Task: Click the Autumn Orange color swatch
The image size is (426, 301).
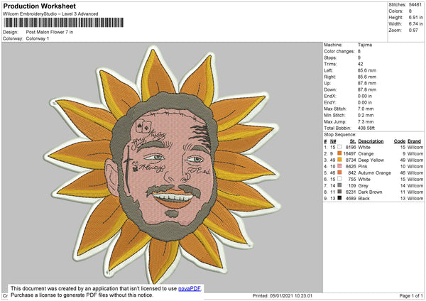Action: point(339,173)
